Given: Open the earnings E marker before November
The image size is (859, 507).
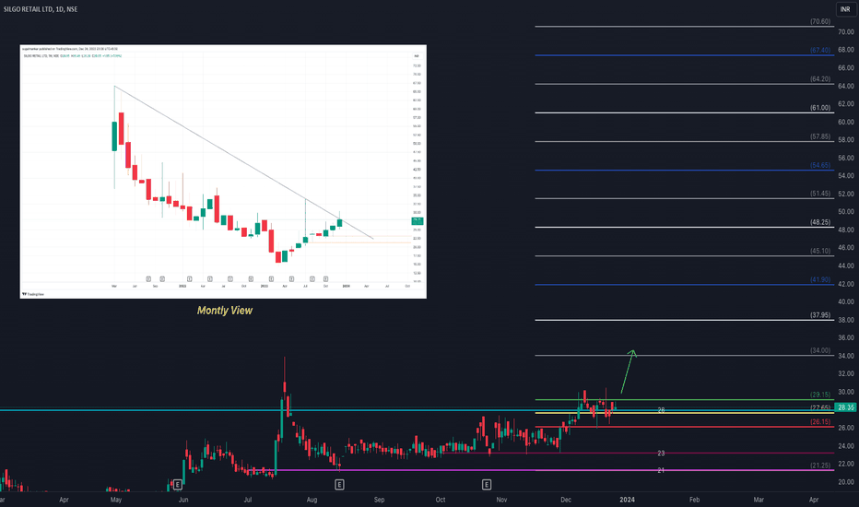Looking at the screenshot, I should coord(487,485).
